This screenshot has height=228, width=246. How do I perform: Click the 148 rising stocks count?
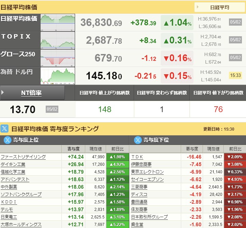pos(105,109)
